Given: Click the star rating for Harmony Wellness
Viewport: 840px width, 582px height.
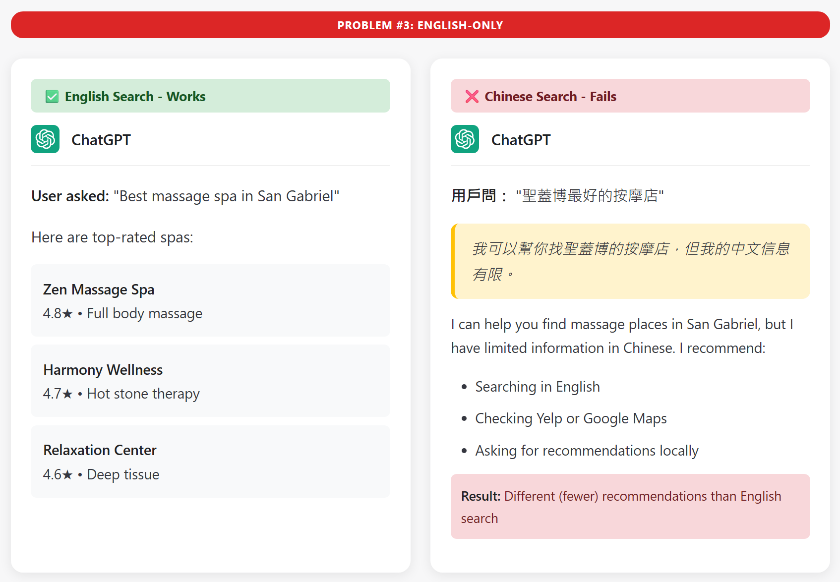Looking at the screenshot, I should pos(56,393).
